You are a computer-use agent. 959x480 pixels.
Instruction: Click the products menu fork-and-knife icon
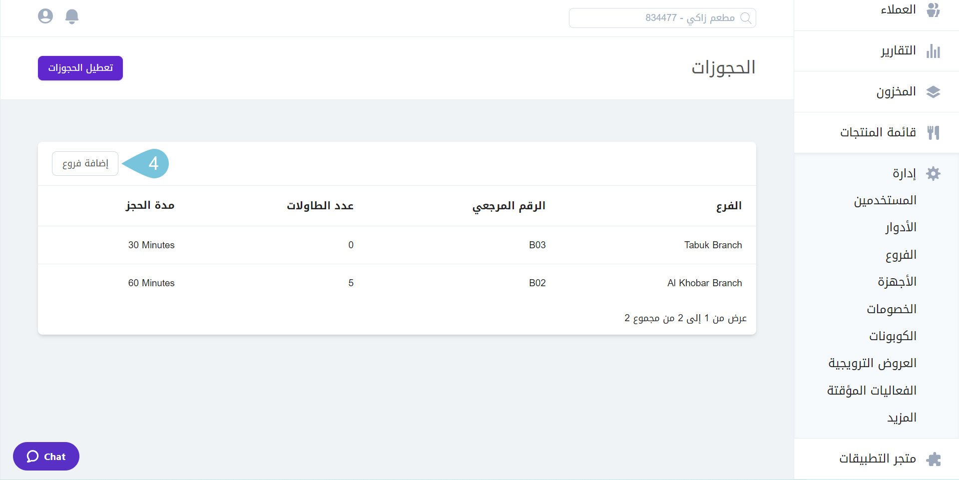click(934, 132)
